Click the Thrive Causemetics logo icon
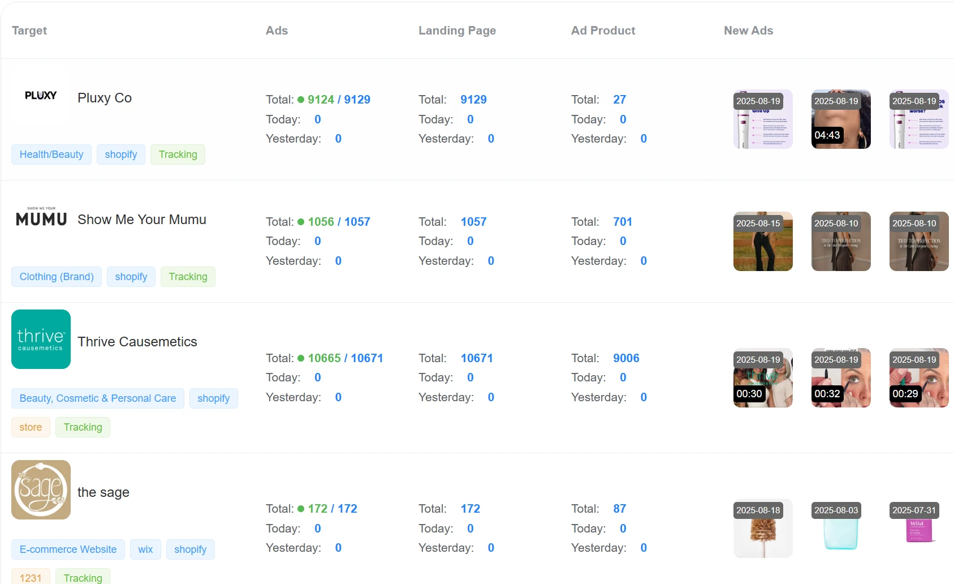This screenshot has height=584, width=954. coord(40,338)
